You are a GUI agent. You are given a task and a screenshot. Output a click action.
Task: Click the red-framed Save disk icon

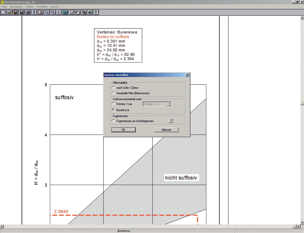tap(16, 12)
